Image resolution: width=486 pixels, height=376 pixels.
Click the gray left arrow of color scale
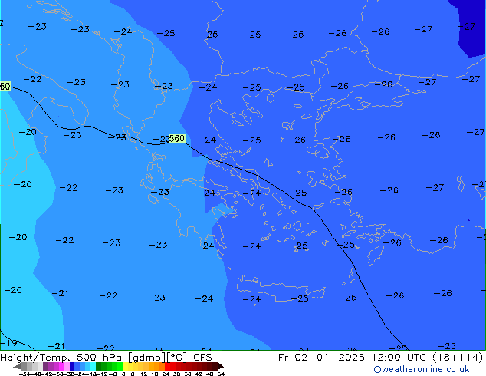pos(18,366)
